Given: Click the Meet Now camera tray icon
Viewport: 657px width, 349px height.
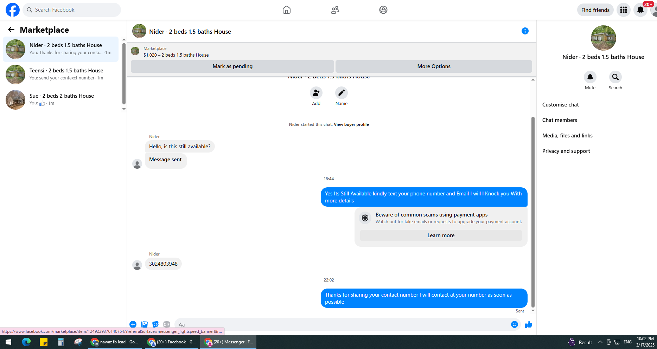Looking at the screenshot, I should pyautogui.click(x=609, y=342).
